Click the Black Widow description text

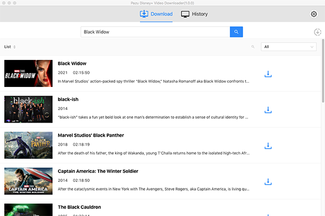coord(153,81)
